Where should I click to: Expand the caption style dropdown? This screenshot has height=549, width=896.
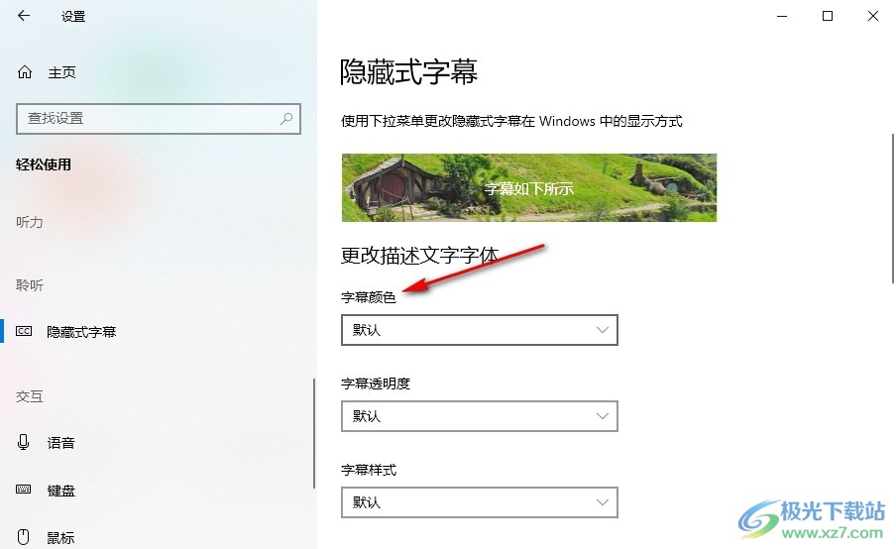pos(480,502)
